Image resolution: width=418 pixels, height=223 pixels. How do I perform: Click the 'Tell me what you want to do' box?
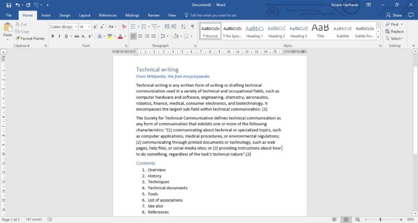(213, 16)
